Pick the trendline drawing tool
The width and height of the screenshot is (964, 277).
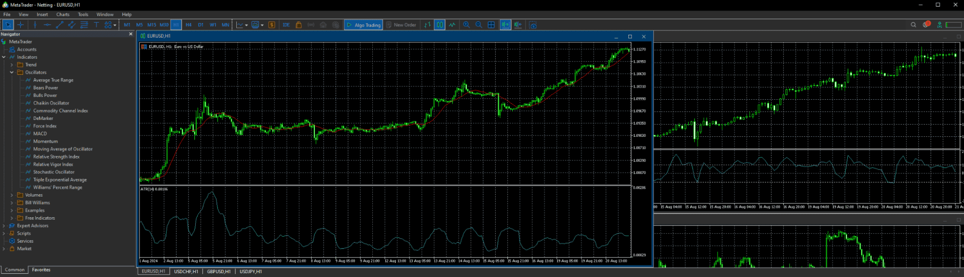point(59,25)
